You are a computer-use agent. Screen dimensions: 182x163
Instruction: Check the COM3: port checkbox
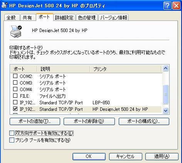coord(15,83)
